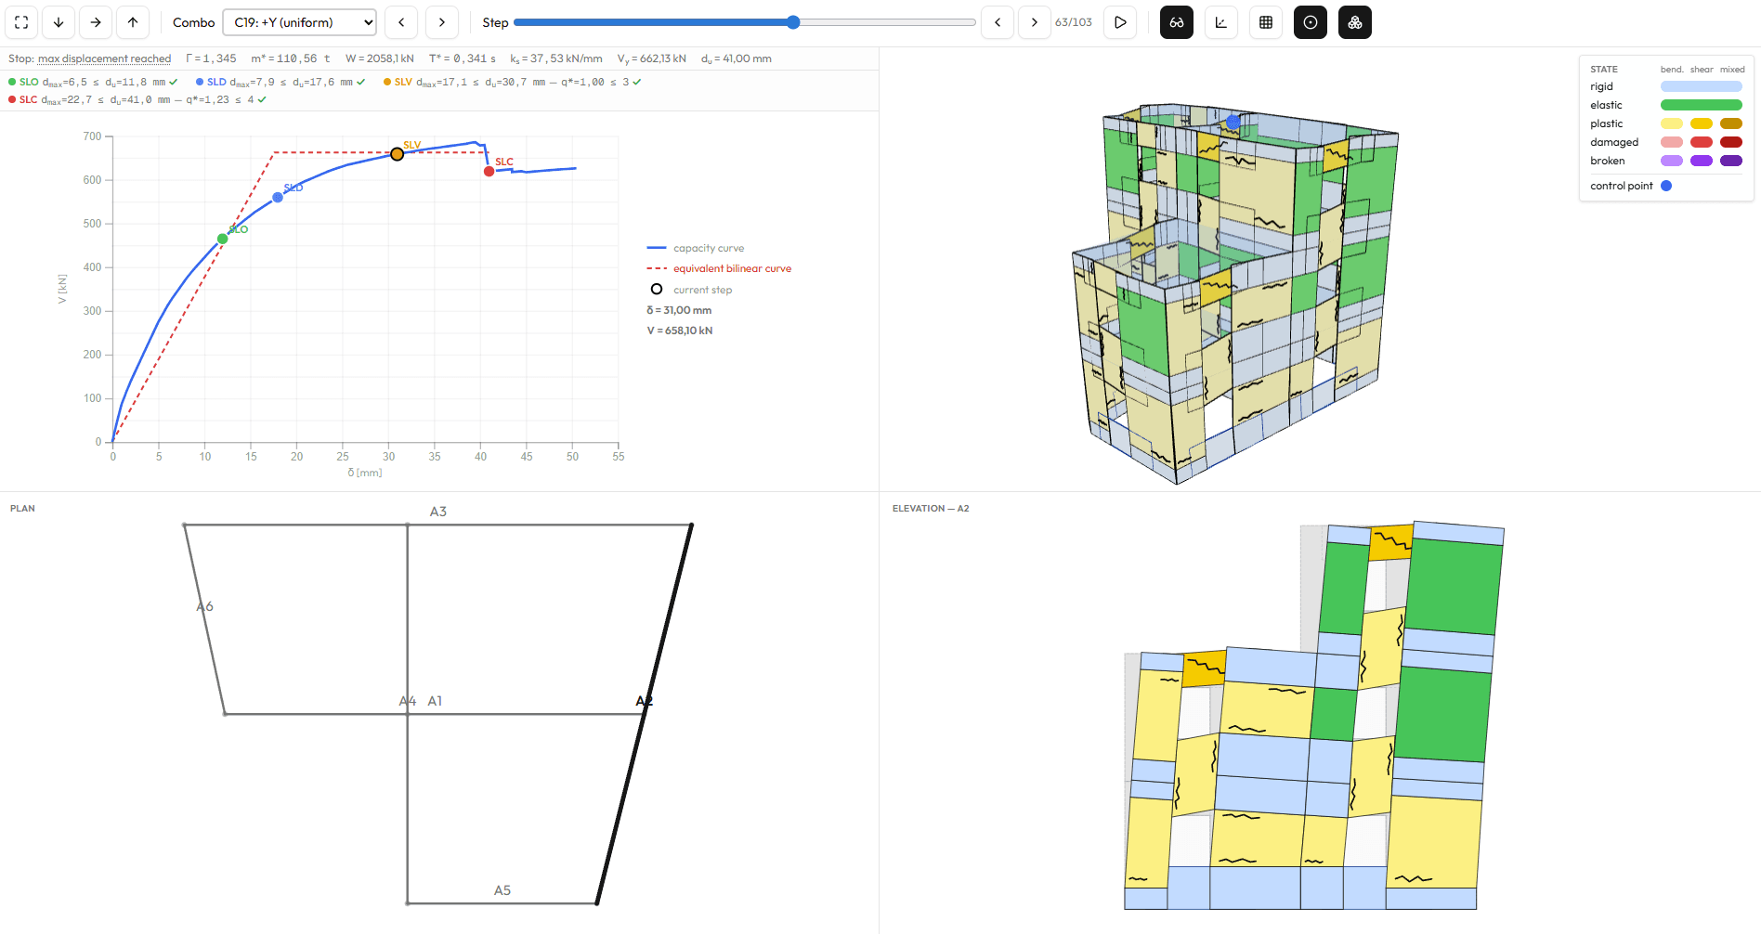Toggle the grid table icon
Screen dimensions: 1761x934
coord(1266,22)
